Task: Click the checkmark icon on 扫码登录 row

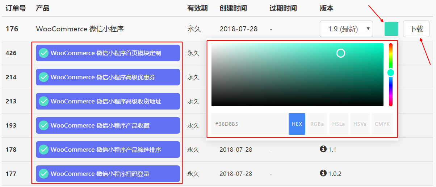Action: tap(44, 174)
